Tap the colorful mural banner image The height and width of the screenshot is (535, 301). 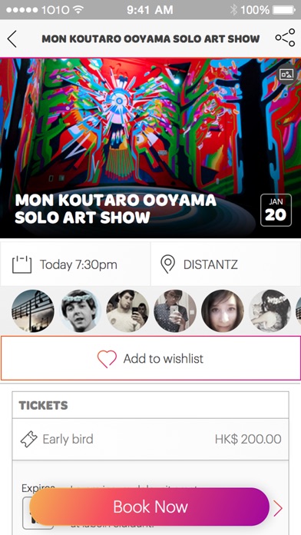click(x=150, y=148)
